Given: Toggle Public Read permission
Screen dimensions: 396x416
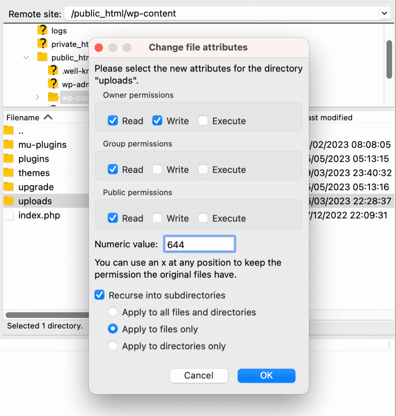Looking at the screenshot, I should click(x=113, y=218).
